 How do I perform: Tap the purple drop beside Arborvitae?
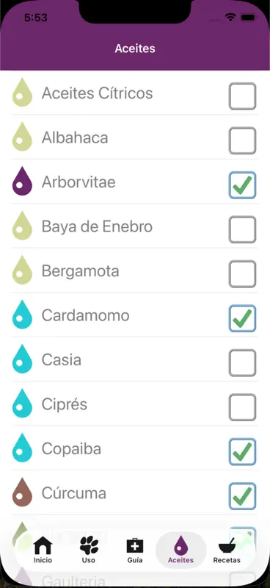coord(23,181)
